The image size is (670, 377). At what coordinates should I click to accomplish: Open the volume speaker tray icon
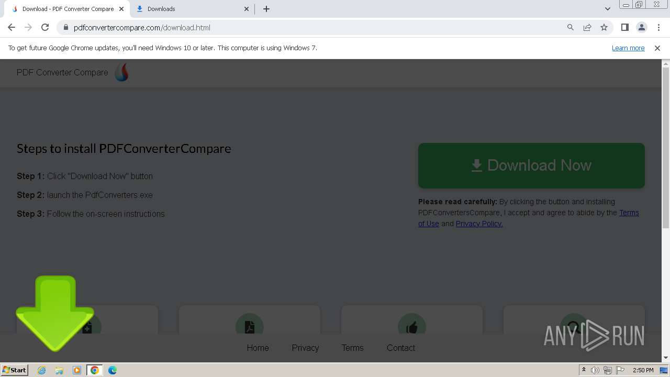[x=595, y=370]
